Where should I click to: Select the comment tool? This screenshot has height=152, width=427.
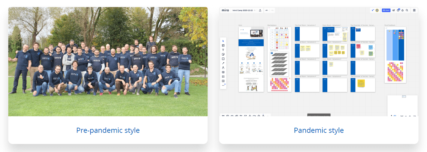(x=223, y=72)
